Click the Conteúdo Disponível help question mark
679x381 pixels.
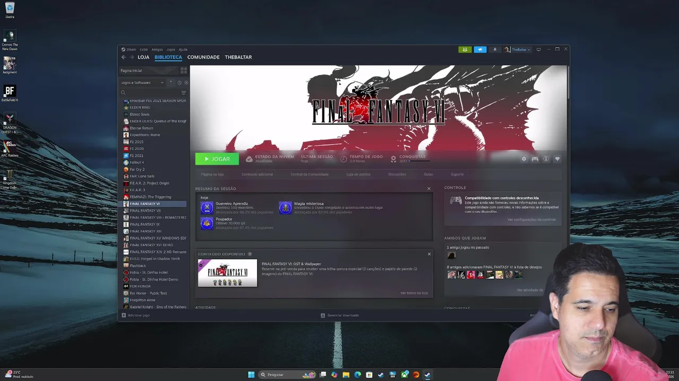click(250, 254)
